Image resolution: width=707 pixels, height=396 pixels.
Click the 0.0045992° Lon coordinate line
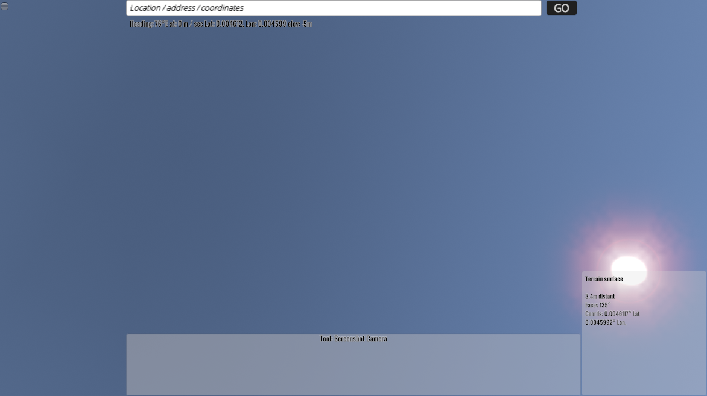pyautogui.click(x=606, y=322)
